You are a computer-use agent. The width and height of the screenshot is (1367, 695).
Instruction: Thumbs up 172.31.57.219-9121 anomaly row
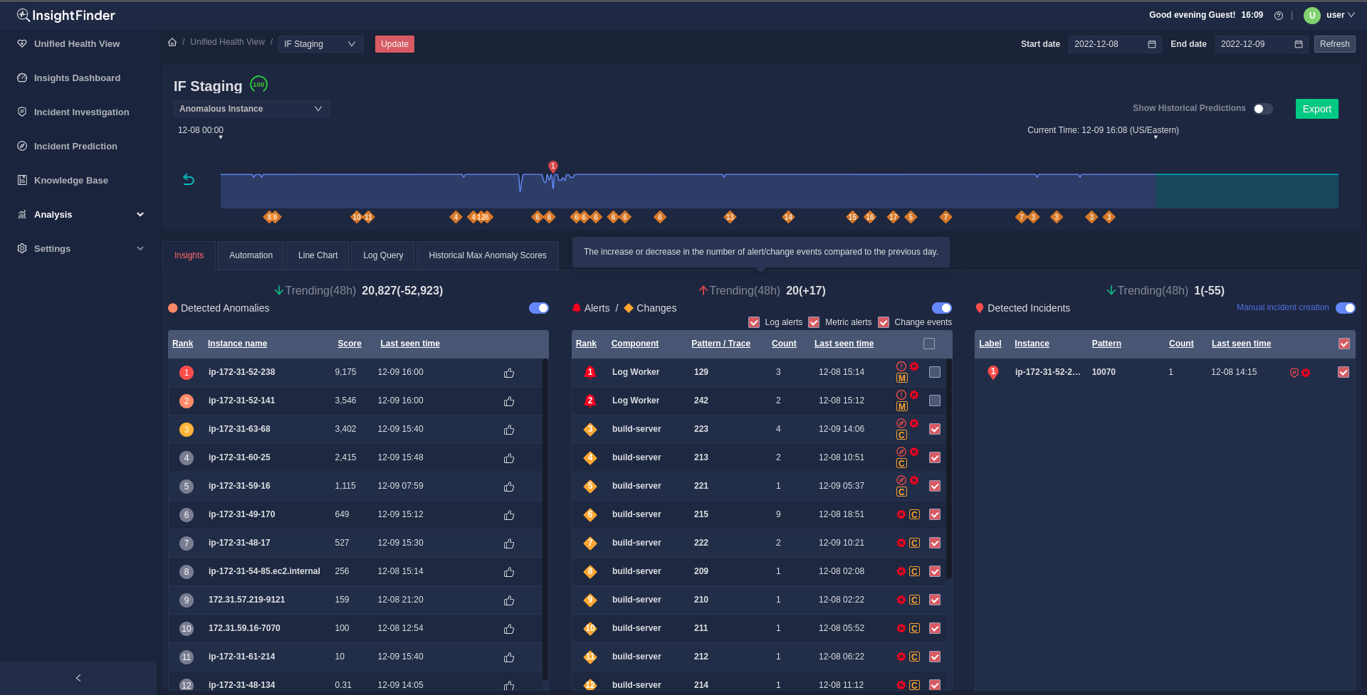tap(509, 600)
